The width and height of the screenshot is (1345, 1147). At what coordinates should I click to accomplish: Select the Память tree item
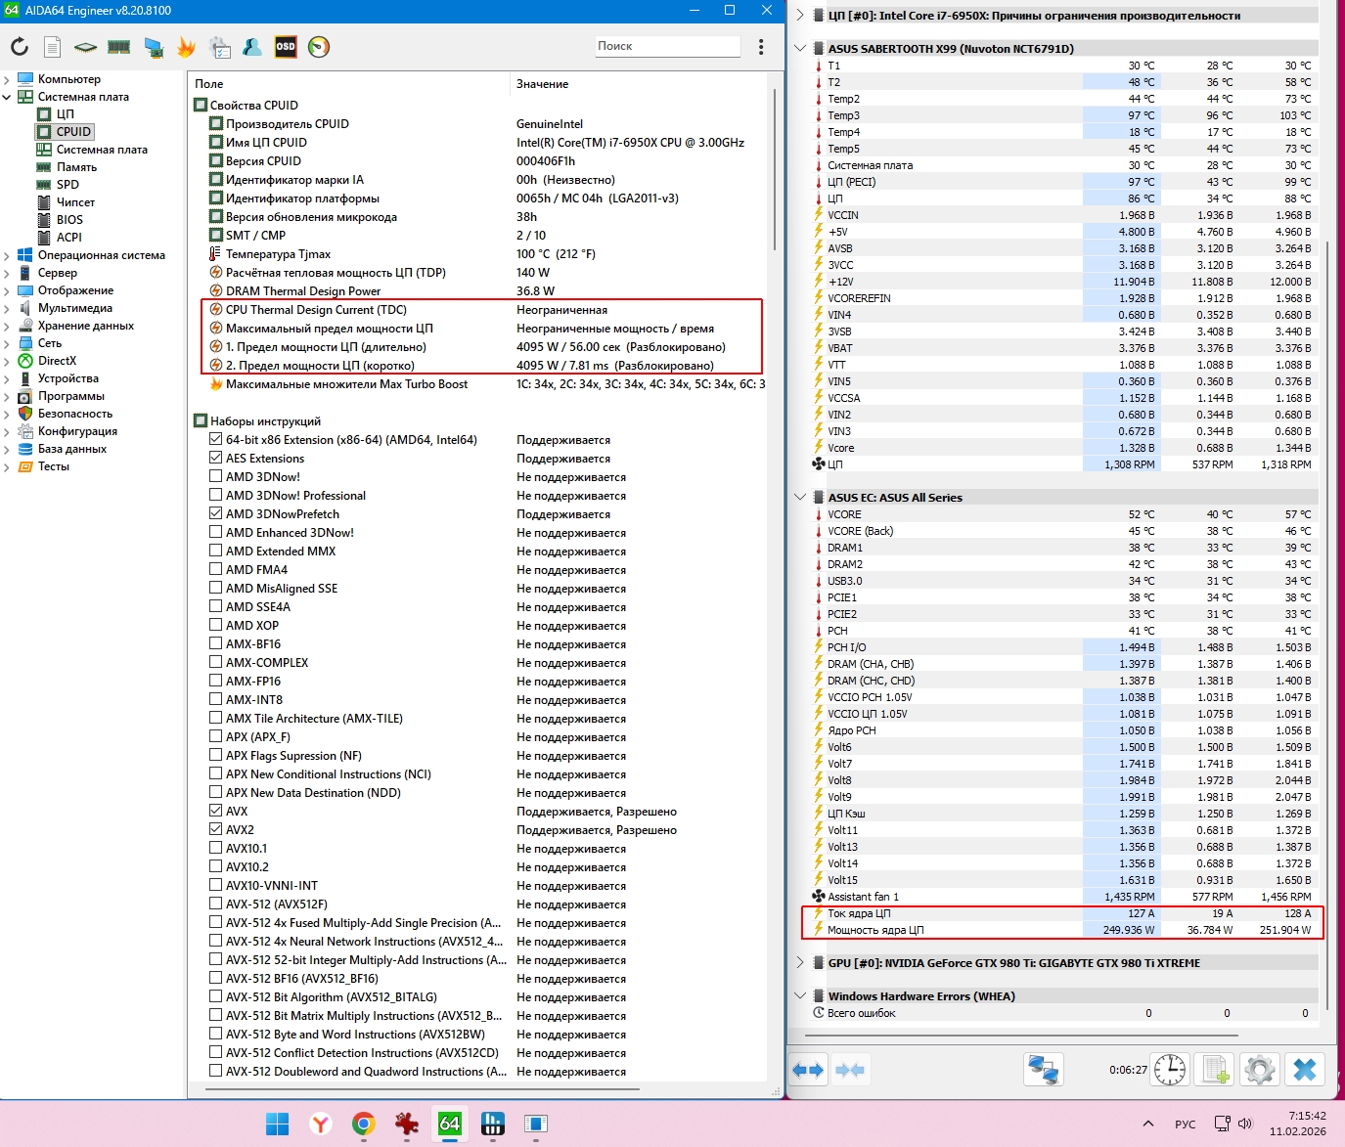76,167
